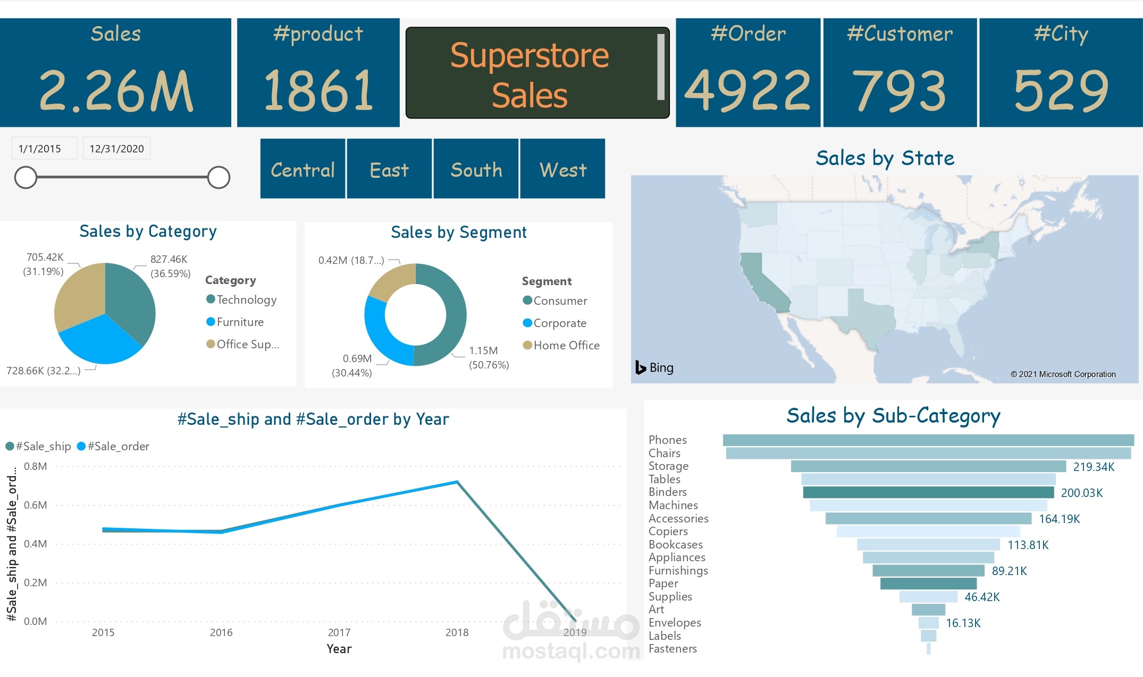Toggle the #Sale_order series legend

[x=114, y=446]
